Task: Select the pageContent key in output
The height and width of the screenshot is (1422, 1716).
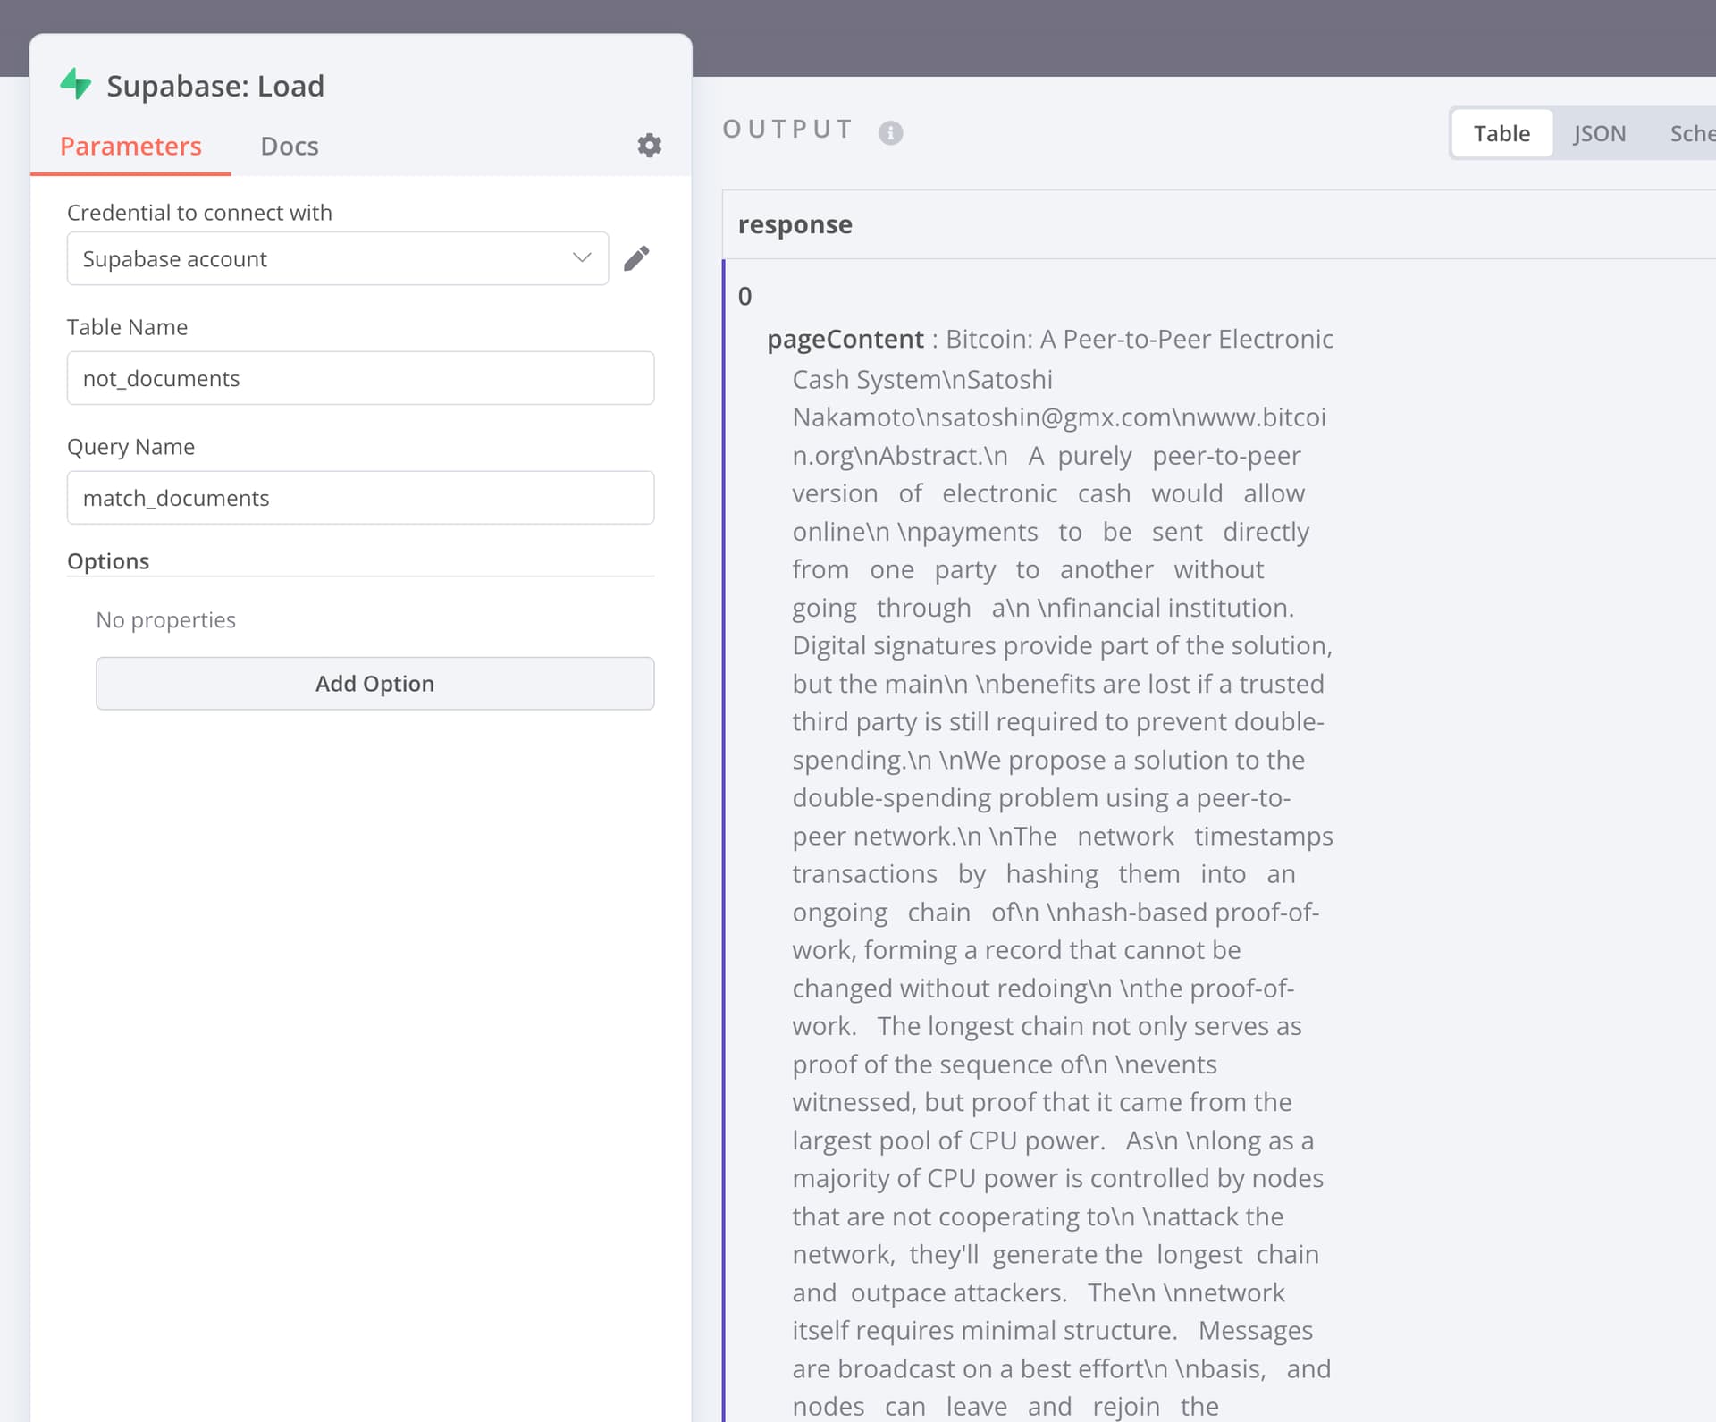Action: pos(845,340)
